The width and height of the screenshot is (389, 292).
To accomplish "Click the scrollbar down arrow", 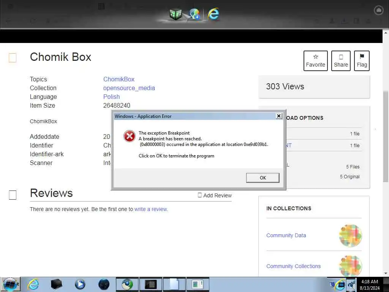I will click(386, 274).
